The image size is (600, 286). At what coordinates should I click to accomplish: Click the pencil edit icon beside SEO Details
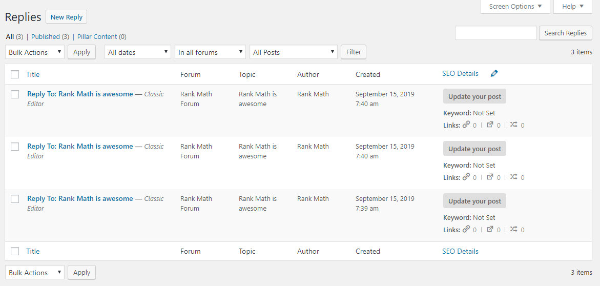tap(494, 73)
